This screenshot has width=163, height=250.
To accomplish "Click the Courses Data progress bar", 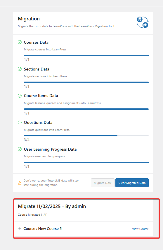I will [x=86, y=55].
